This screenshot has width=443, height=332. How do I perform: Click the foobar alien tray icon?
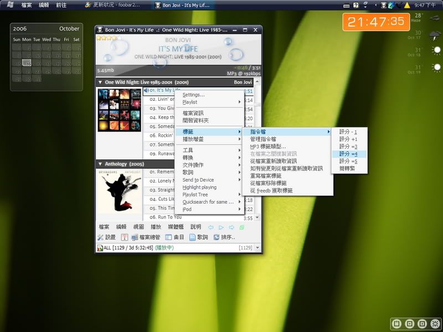pos(383,5)
